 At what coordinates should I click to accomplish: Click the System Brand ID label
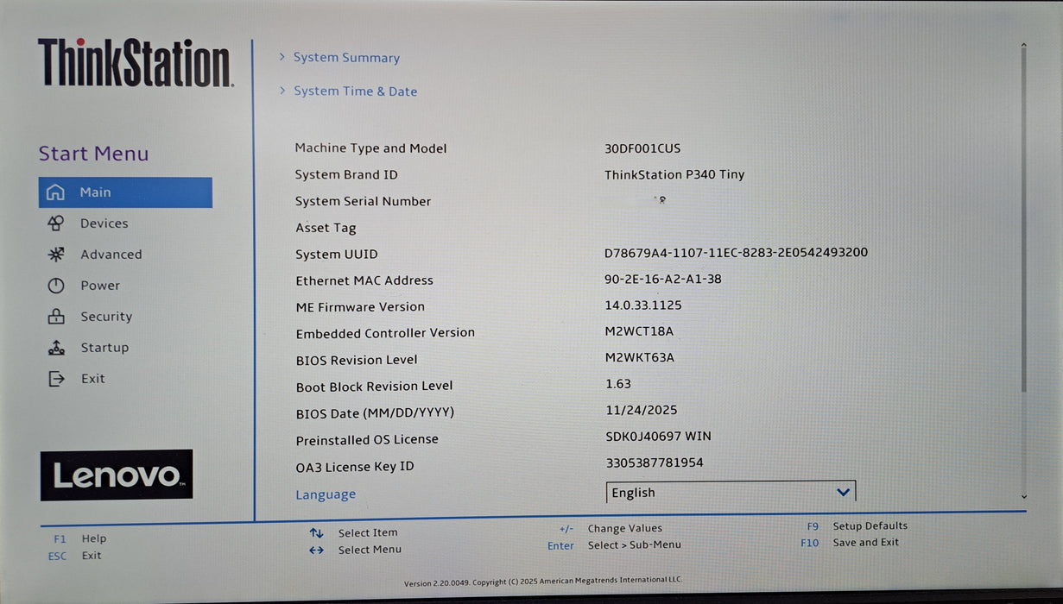(346, 175)
